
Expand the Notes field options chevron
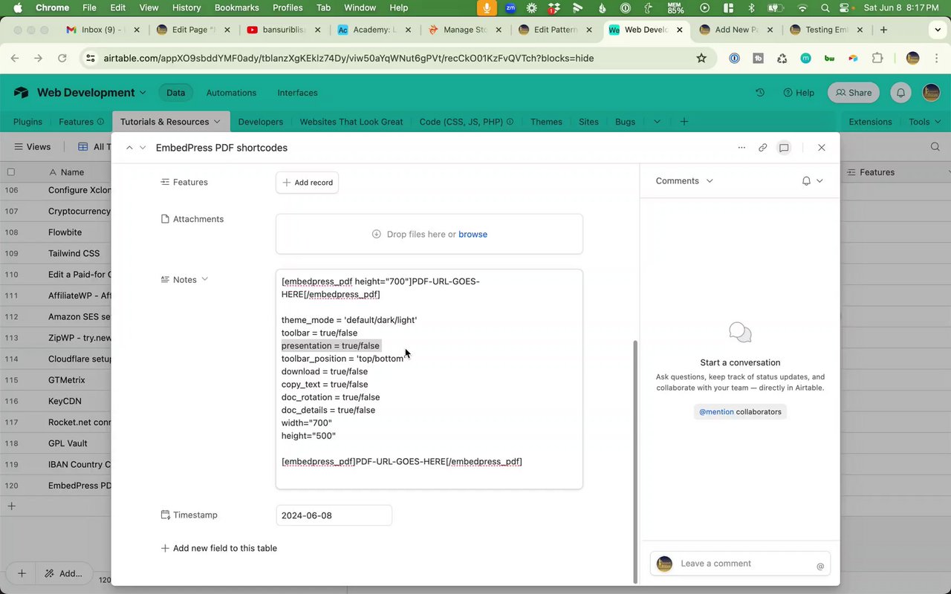point(205,279)
